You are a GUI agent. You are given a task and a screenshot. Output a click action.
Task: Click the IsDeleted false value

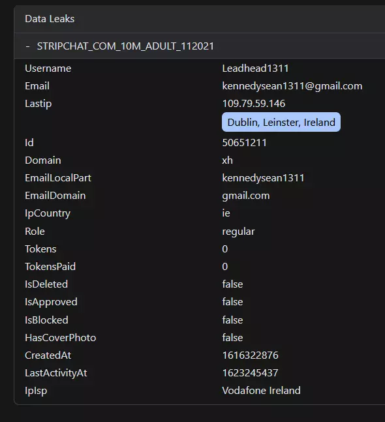pyautogui.click(x=232, y=284)
